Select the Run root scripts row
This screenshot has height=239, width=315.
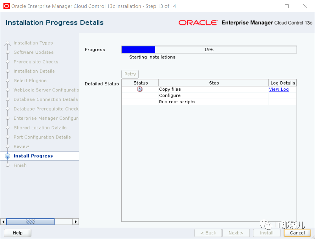pos(209,102)
